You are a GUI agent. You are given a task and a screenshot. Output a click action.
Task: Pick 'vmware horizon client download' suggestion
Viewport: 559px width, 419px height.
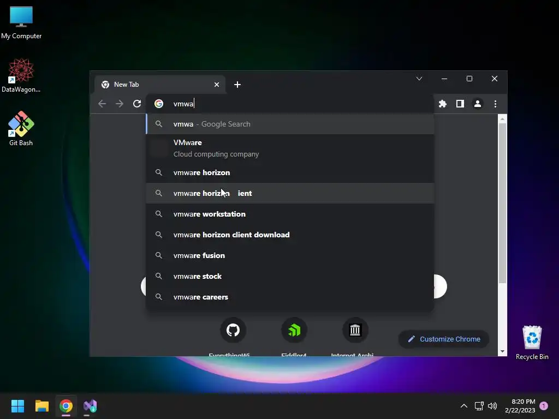[x=290, y=235]
